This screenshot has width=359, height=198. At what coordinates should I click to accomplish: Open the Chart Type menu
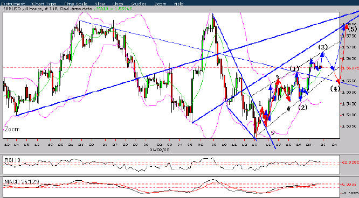pyautogui.click(x=44, y=4)
